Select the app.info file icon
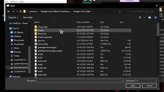Image resolution: width=164 pixels, height=92 pixels. click(x=36, y=40)
